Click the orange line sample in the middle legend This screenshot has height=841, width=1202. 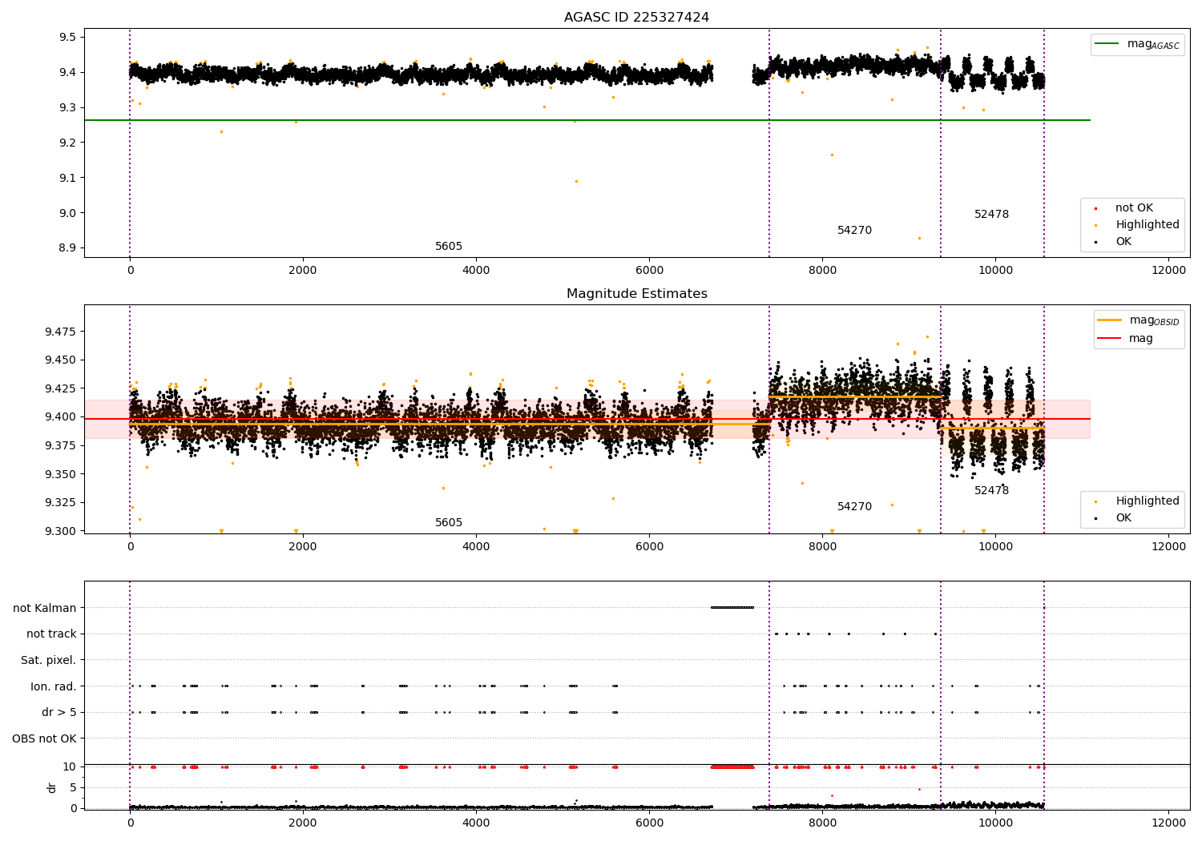1110,320
